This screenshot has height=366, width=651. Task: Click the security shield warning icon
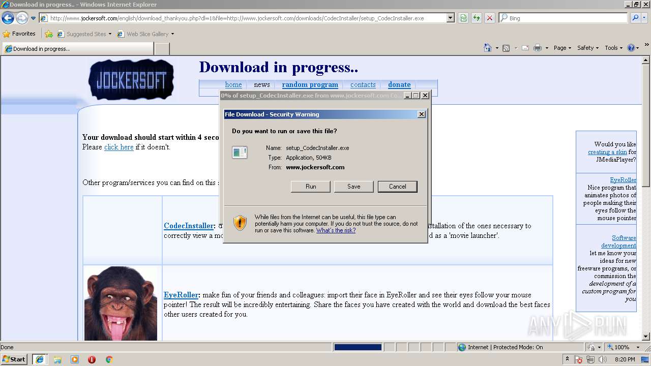[240, 223]
